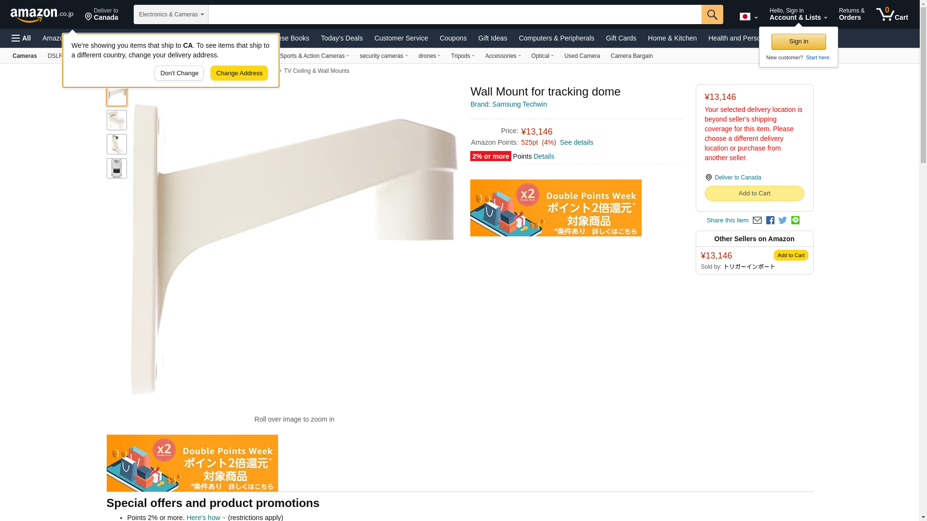Share this item on LINE
927x521 pixels.
(795, 220)
